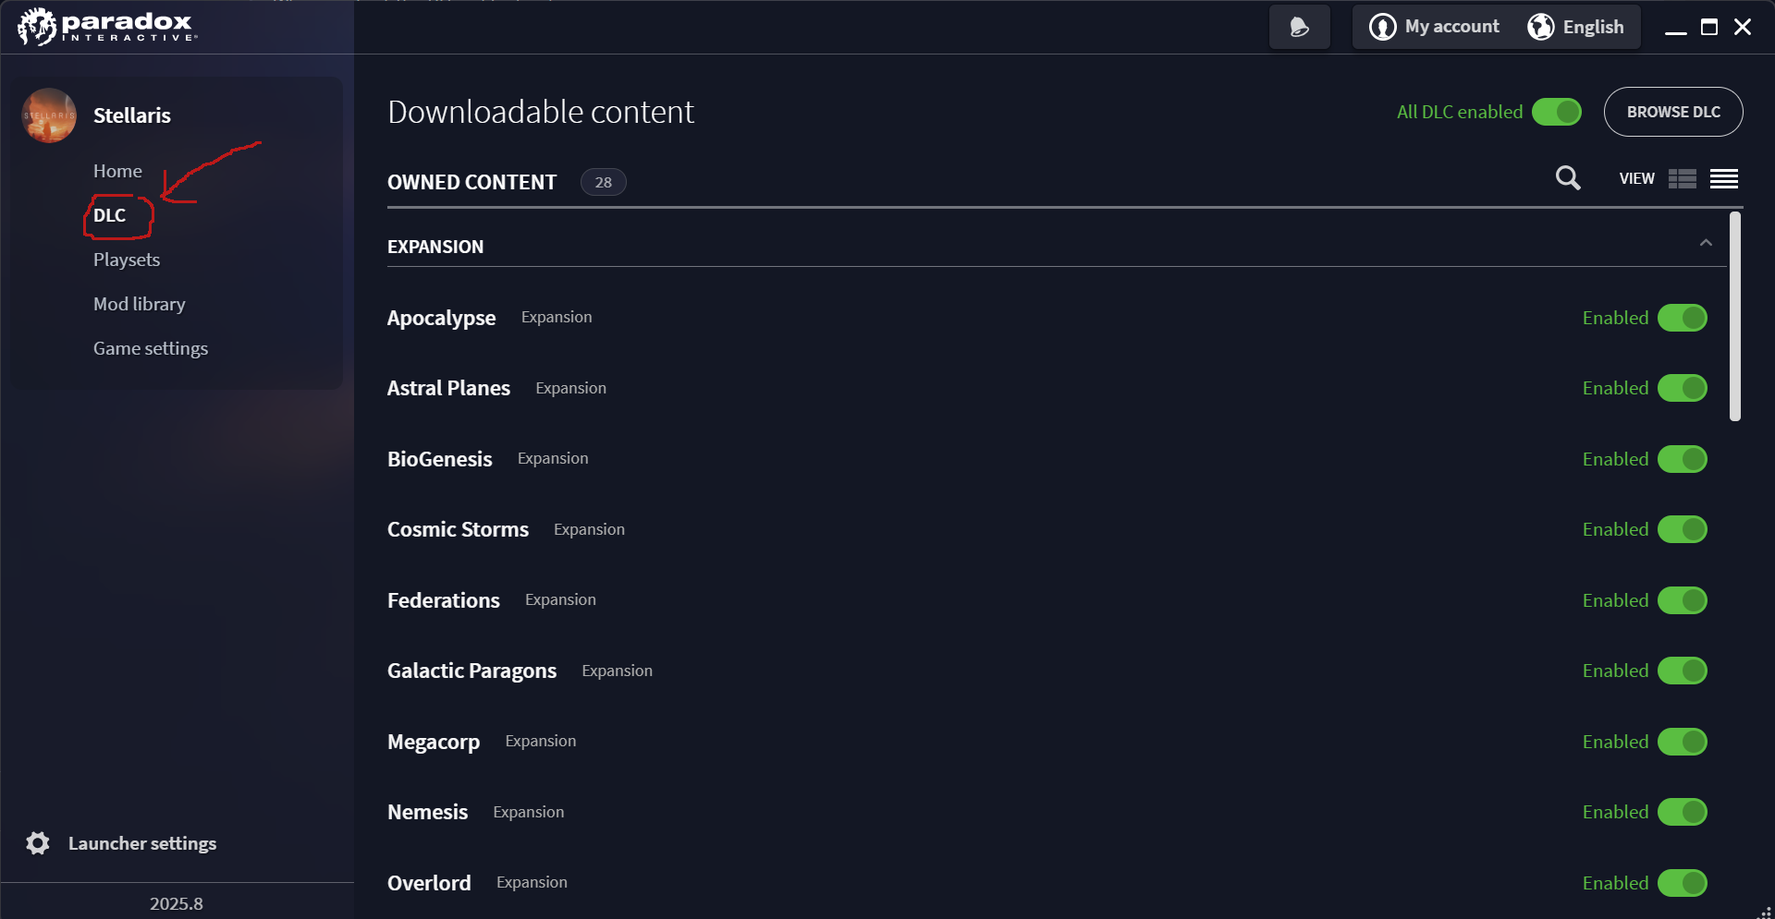1775x919 pixels.
Task: Click the Launcher settings gear icon
Action: tap(38, 843)
